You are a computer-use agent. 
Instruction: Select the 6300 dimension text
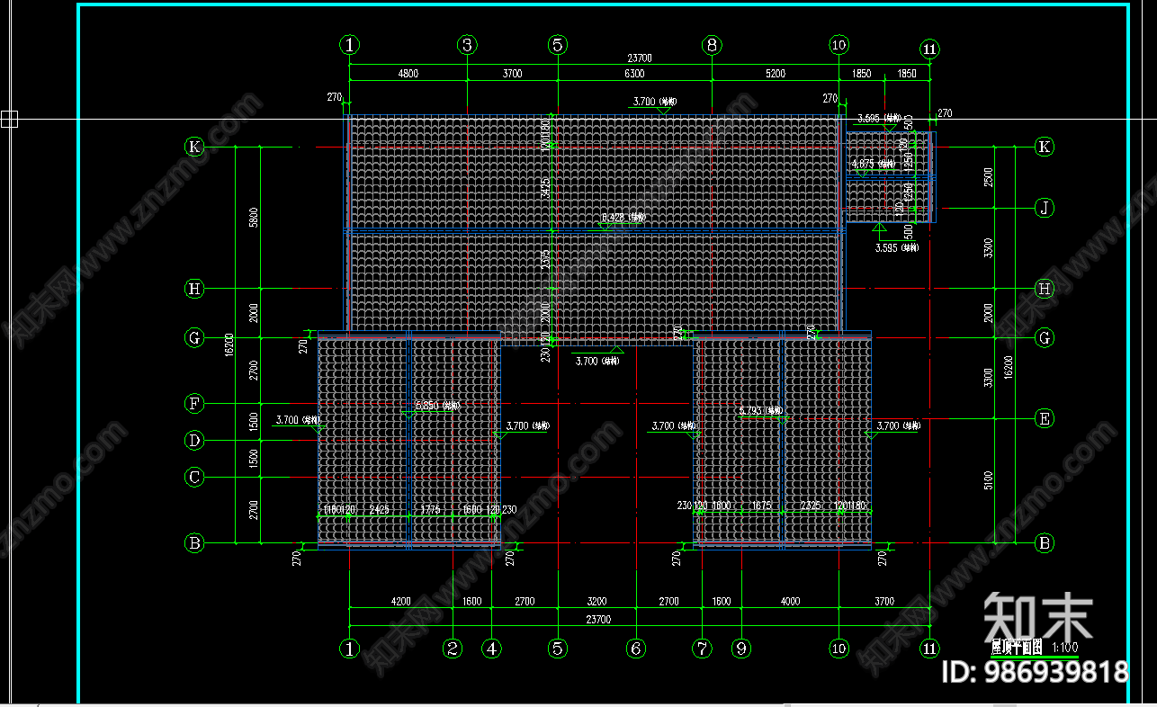tap(634, 74)
